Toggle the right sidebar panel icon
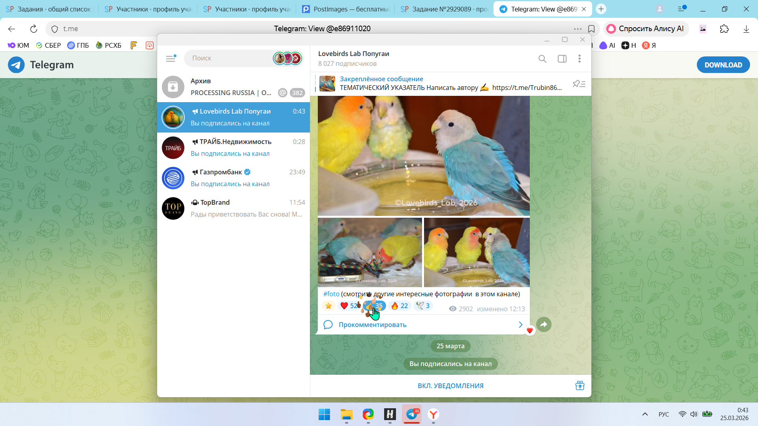This screenshot has height=426, width=758. (x=562, y=59)
